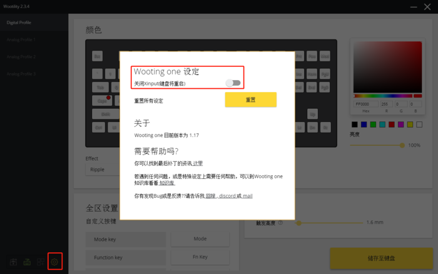Select Analog Profile 2
This screenshot has height=274, width=438.
point(34,57)
